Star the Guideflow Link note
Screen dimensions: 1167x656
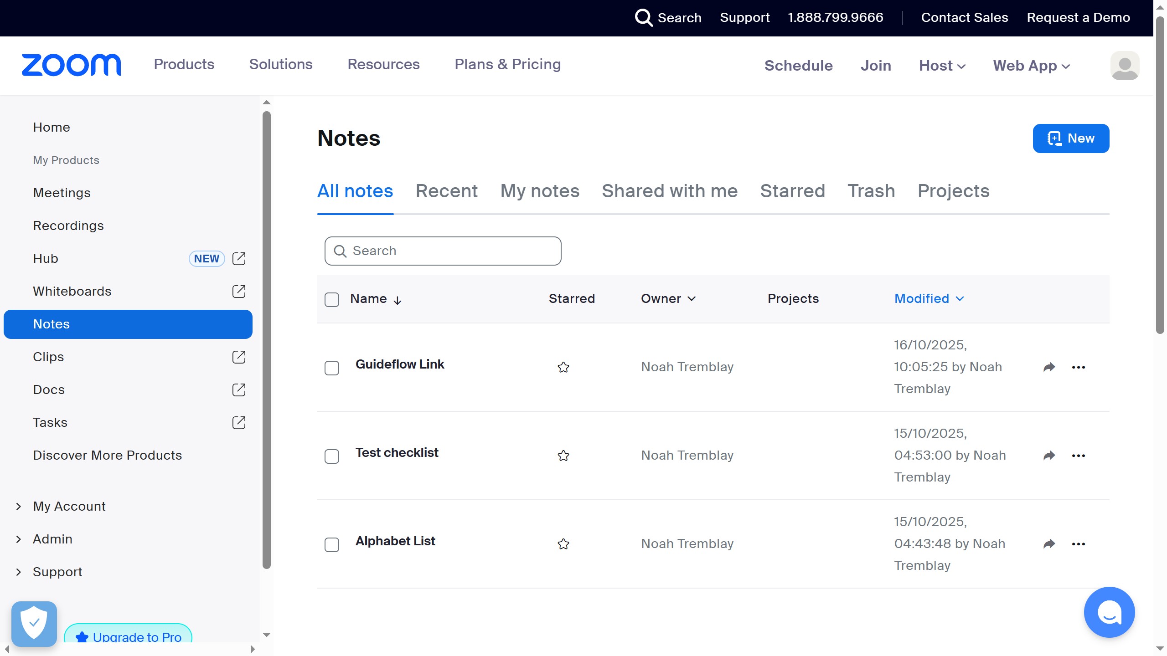point(563,367)
